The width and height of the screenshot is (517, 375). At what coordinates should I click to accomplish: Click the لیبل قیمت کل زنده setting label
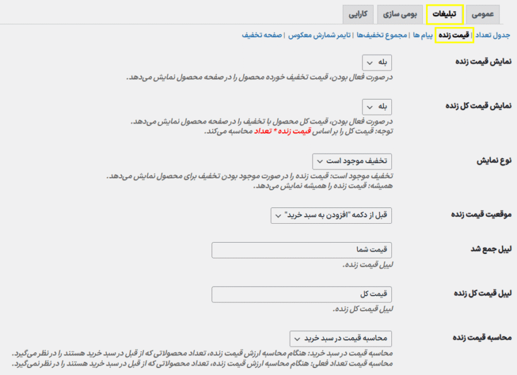(x=483, y=293)
